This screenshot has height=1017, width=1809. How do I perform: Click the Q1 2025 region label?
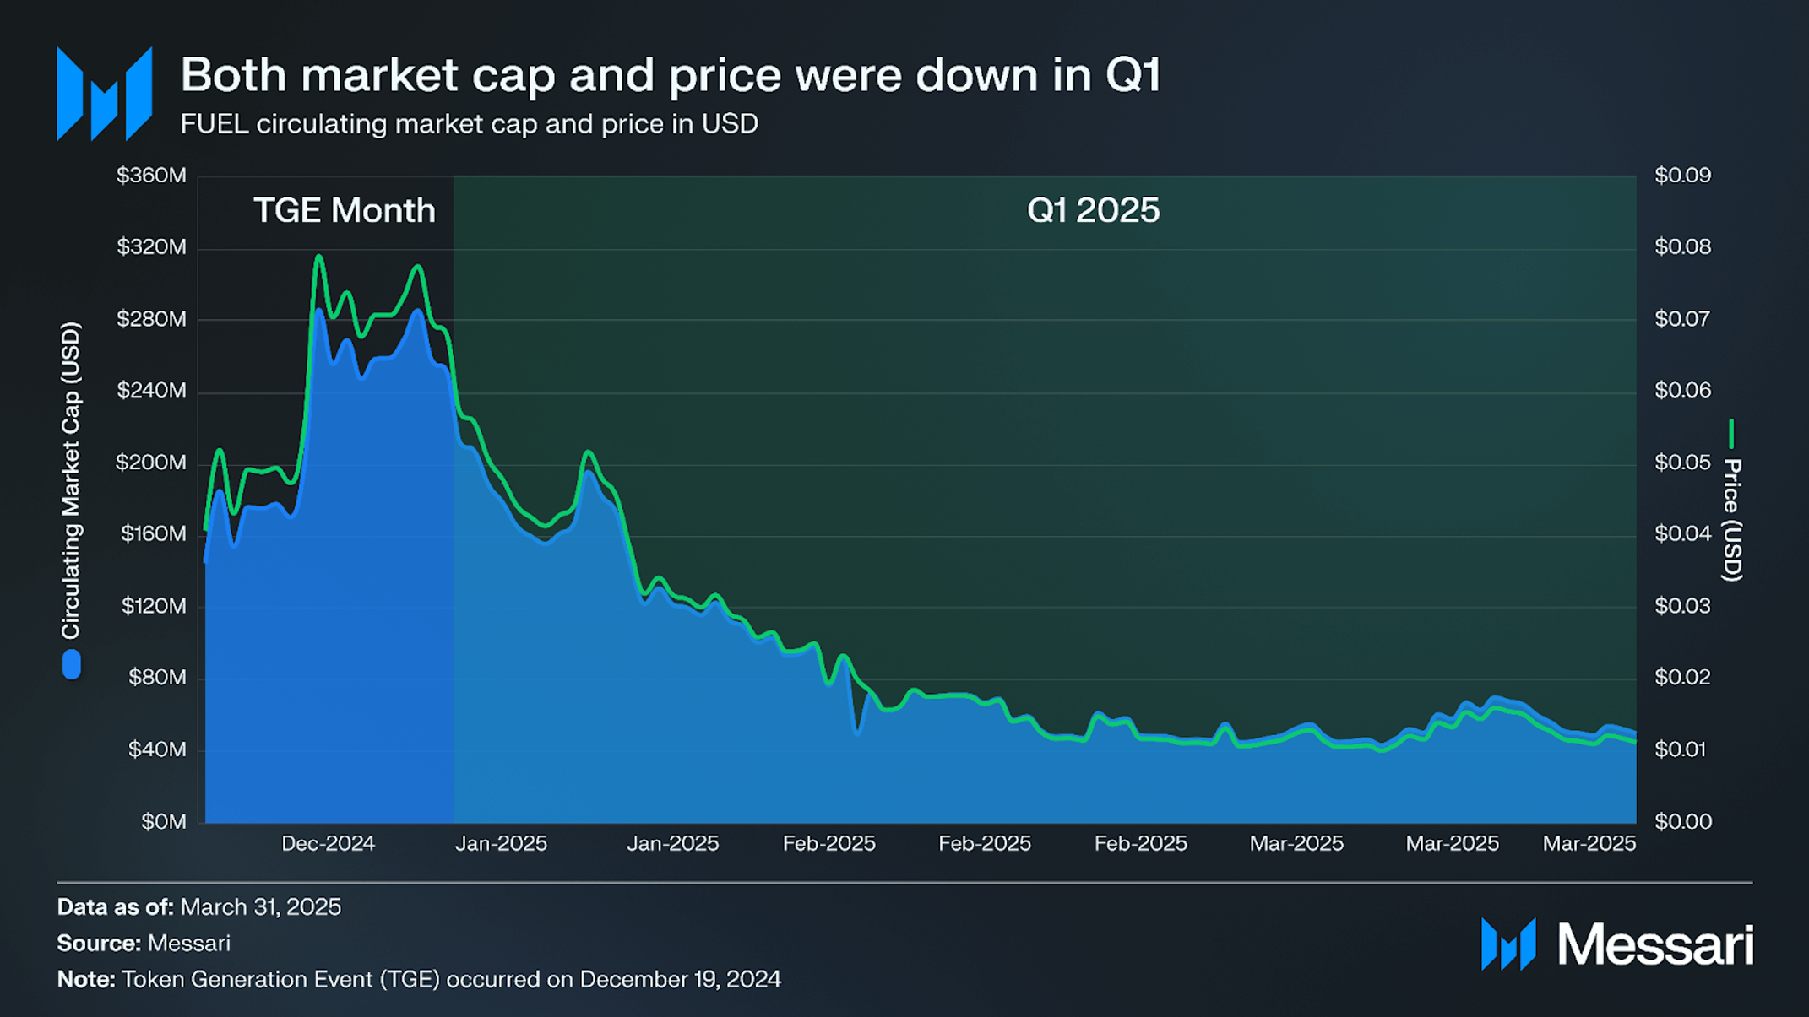1093,210
